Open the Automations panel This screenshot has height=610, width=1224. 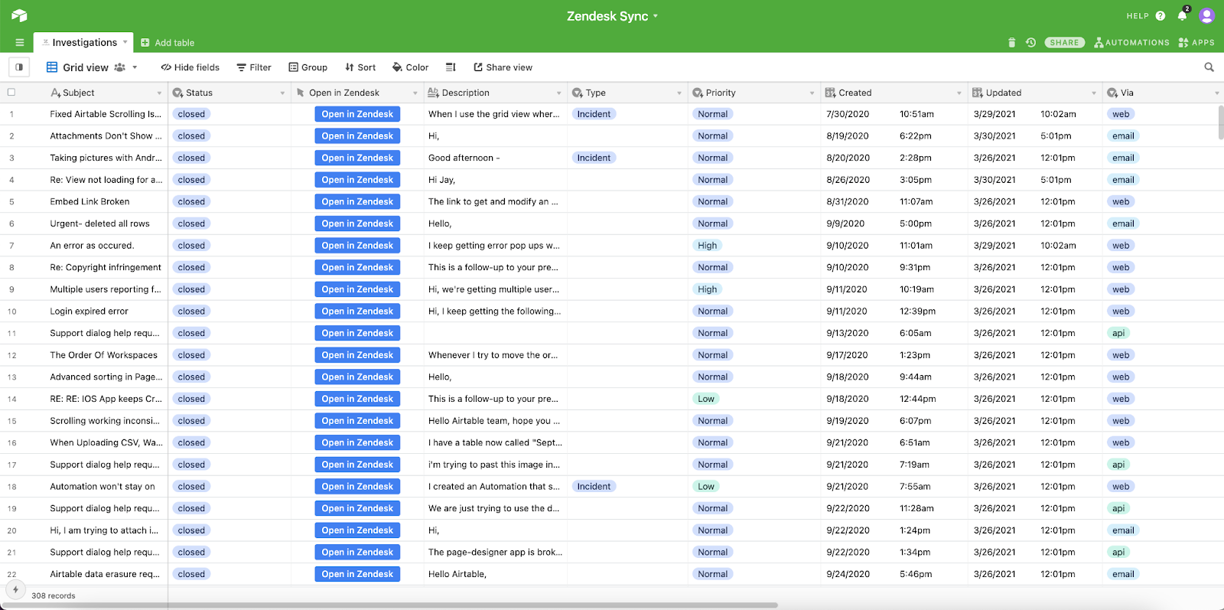coord(1131,43)
